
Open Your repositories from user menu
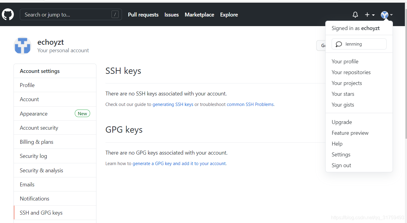coord(359,72)
